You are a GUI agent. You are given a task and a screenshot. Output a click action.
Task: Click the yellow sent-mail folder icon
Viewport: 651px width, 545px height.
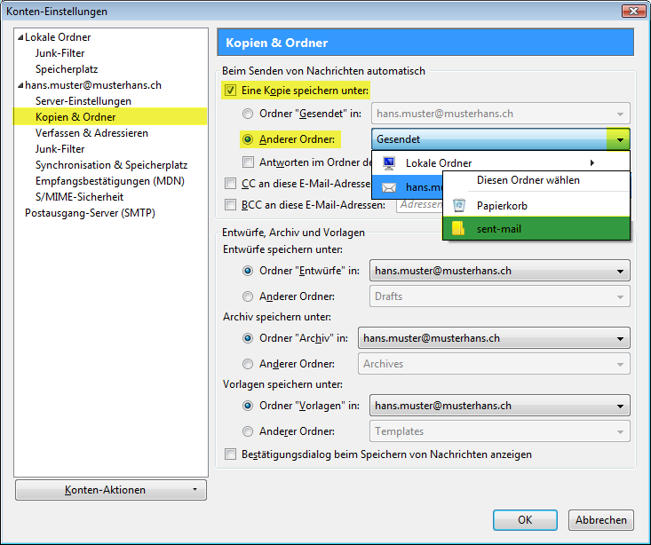[458, 229]
